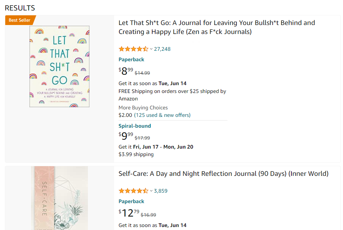View the 27,248 ratings
Viewport: 343px width, 230px height.
pyautogui.click(x=162, y=49)
